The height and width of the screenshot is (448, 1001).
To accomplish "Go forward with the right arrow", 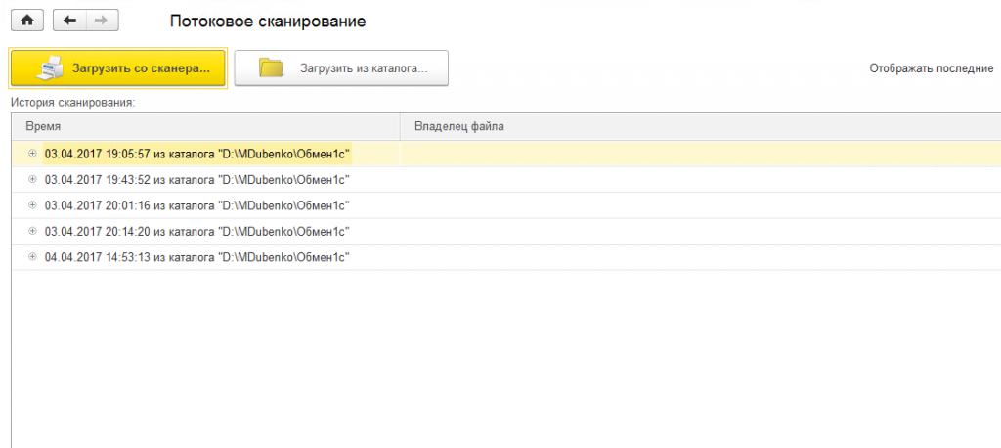I will [x=102, y=20].
